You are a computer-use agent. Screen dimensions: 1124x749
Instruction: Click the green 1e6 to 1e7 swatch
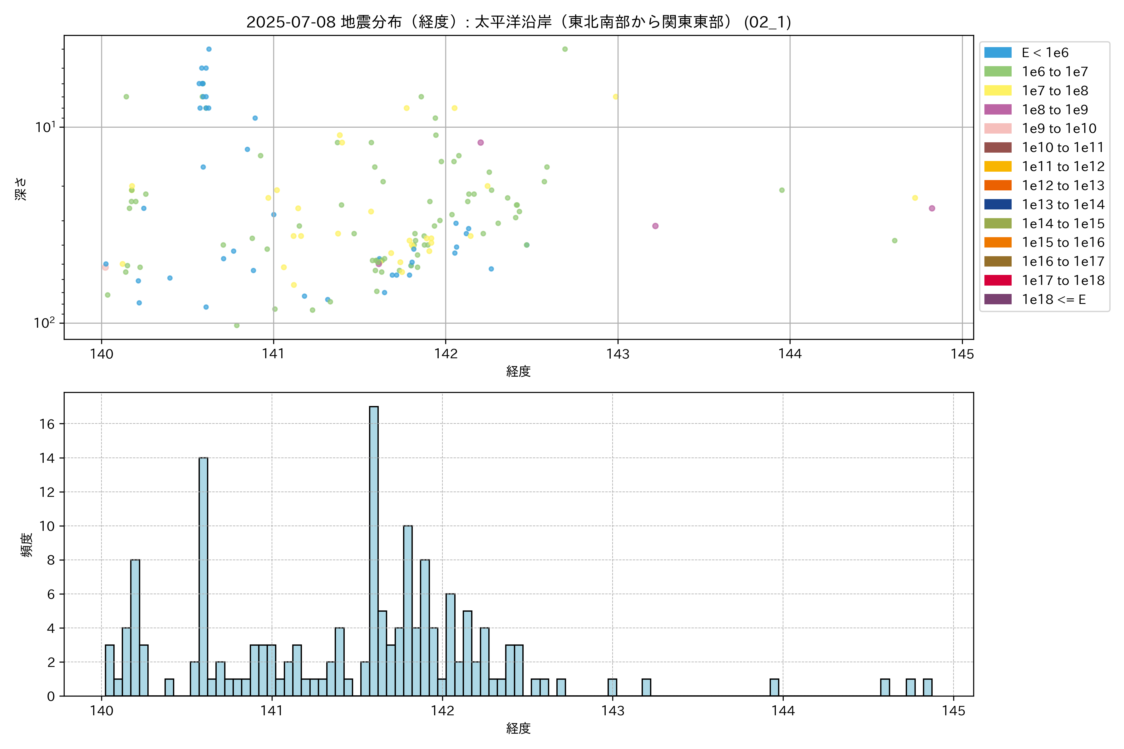(998, 72)
